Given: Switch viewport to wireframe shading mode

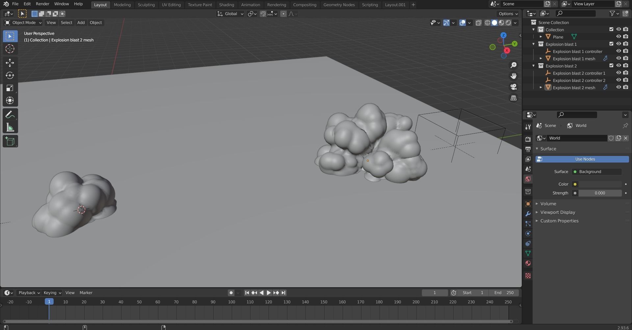Looking at the screenshot, I should tap(487, 23).
